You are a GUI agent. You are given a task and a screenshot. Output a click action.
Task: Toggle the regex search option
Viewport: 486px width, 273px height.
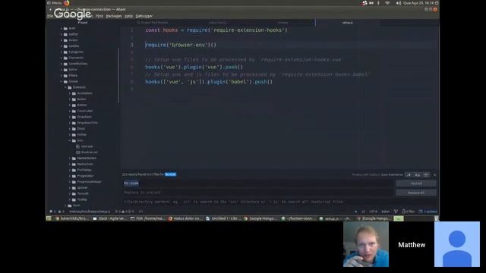tap(409, 175)
